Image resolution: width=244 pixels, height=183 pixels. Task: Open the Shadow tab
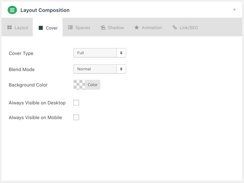(112, 28)
